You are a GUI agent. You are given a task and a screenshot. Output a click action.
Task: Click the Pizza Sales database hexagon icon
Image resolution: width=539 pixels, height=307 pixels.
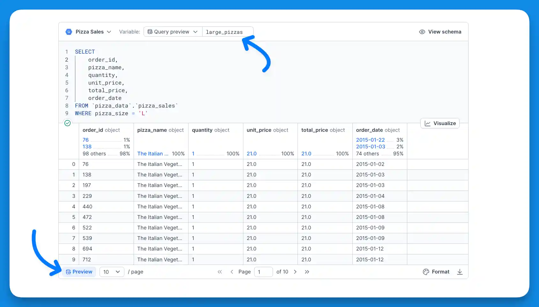pos(69,32)
